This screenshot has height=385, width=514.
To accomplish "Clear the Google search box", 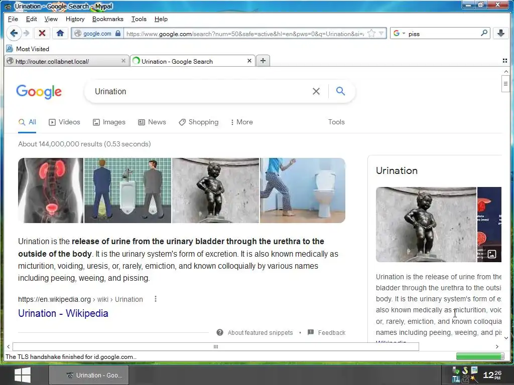I will (x=316, y=91).
